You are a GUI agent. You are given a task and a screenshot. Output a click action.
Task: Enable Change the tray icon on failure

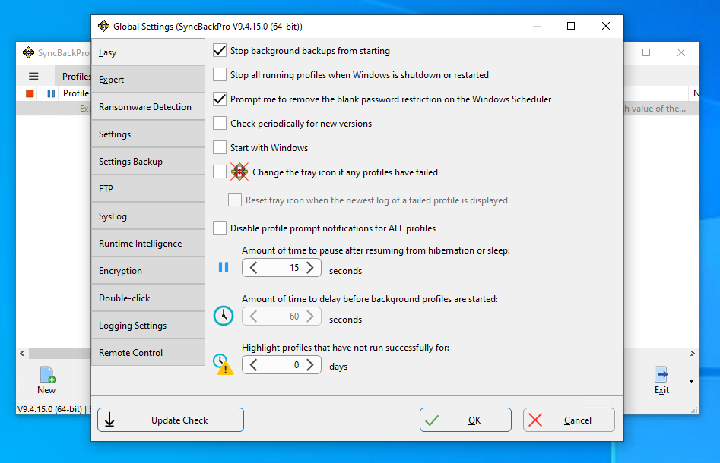click(220, 172)
